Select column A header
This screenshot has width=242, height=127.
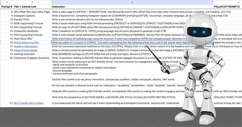pyautogui.click(x=7, y=2)
